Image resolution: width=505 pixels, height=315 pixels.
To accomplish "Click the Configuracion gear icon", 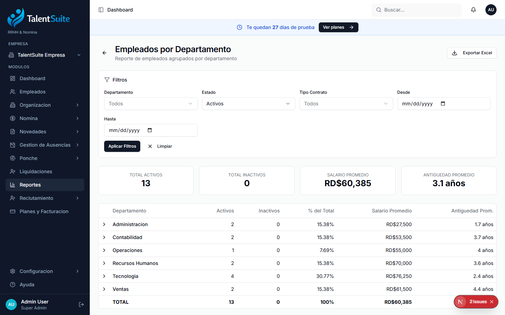I will tap(13, 271).
